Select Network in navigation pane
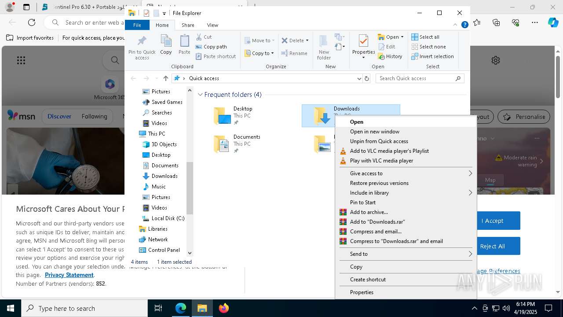This screenshot has height=317, width=563. pos(153,240)
